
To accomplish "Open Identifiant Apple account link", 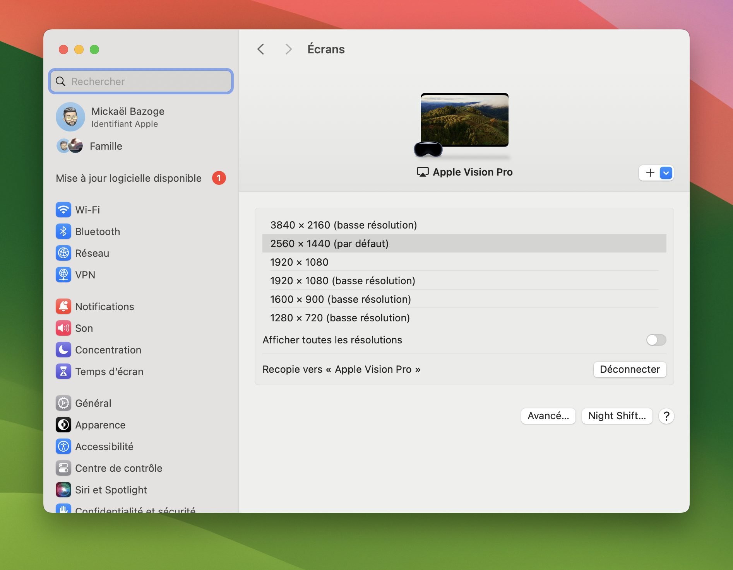I will (125, 124).
